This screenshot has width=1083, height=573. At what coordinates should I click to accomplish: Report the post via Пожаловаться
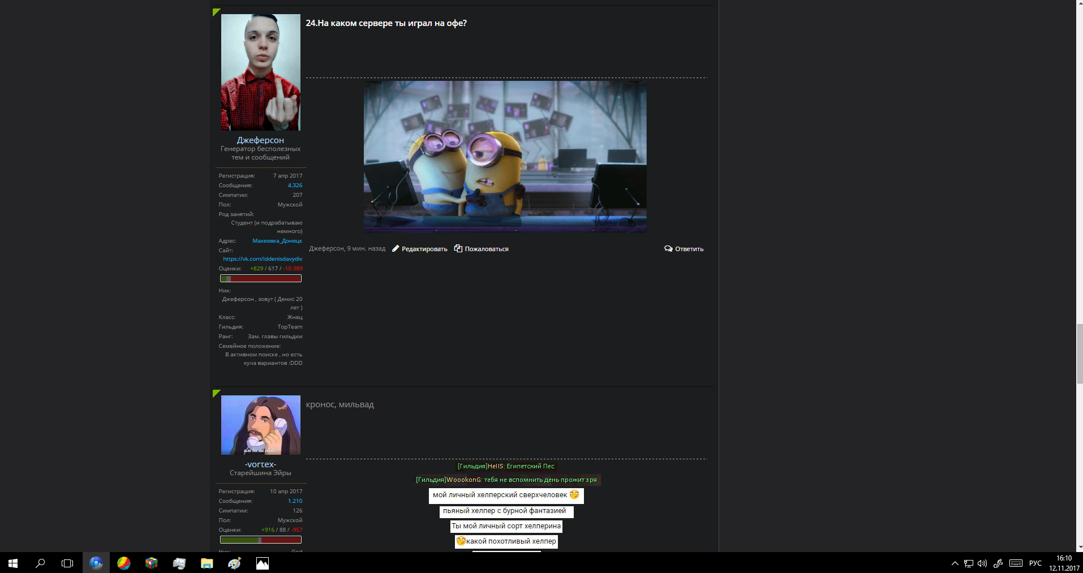[x=487, y=249]
